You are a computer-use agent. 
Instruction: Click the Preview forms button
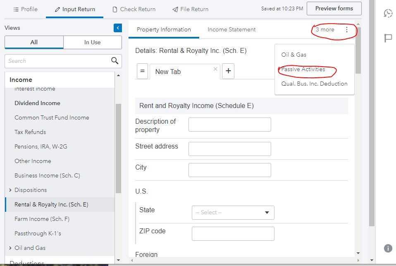[x=334, y=9]
